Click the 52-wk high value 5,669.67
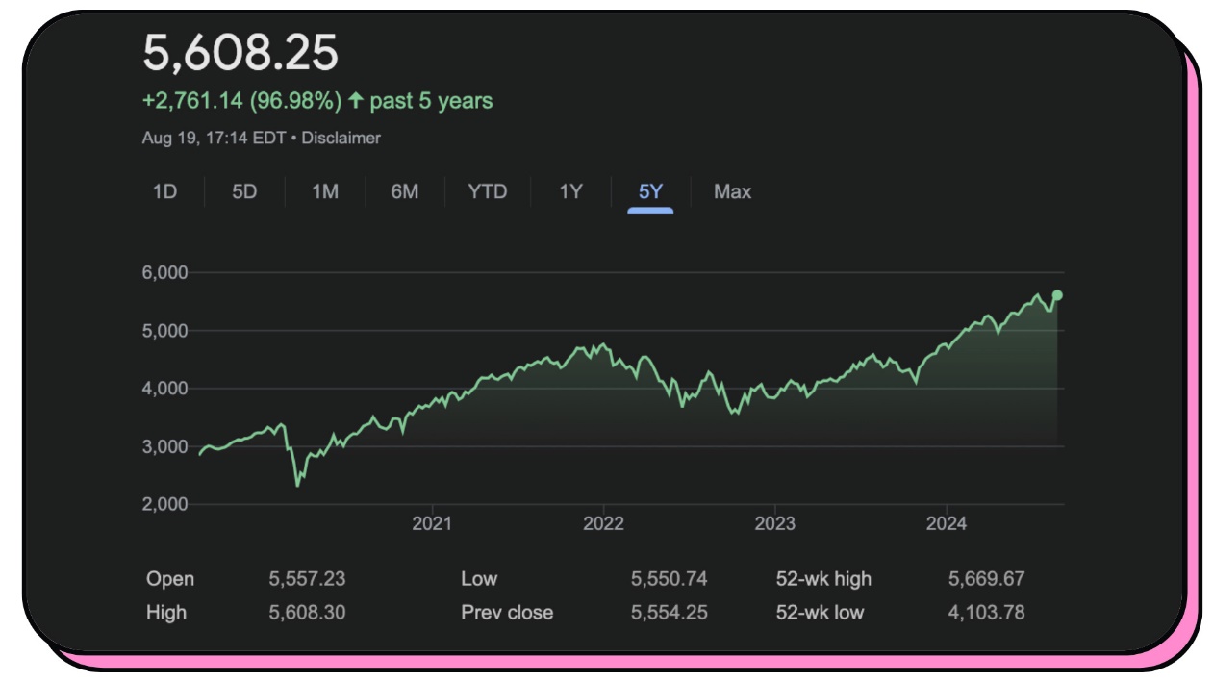 [986, 578]
